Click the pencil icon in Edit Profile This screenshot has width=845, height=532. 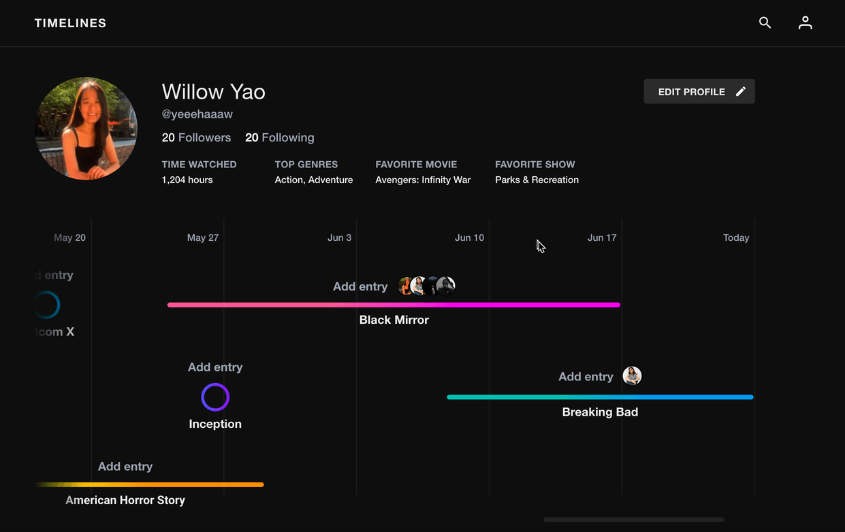[x=741, y=92]
